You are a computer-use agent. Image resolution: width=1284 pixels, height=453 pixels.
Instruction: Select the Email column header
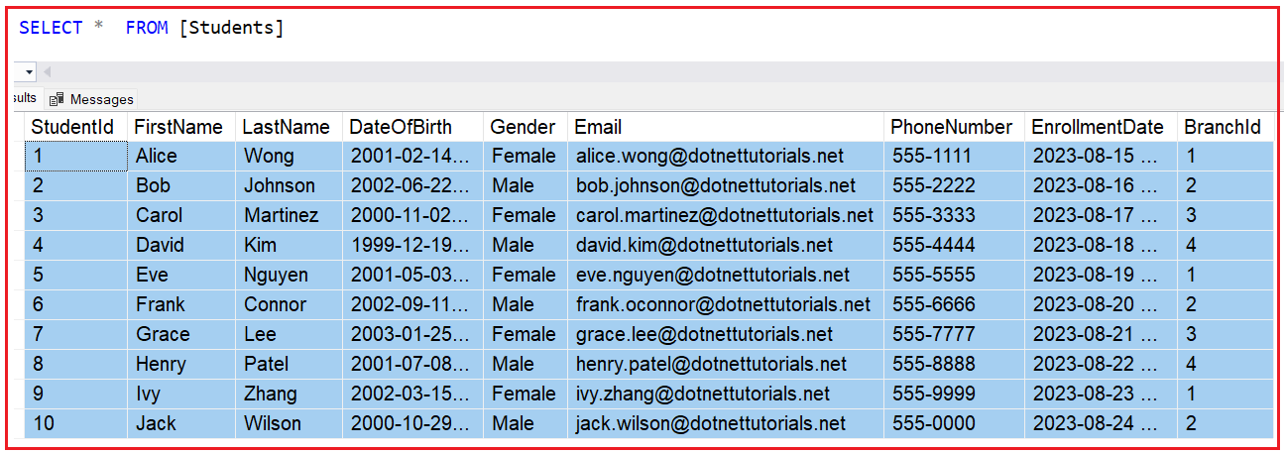(x=726, y=127)
